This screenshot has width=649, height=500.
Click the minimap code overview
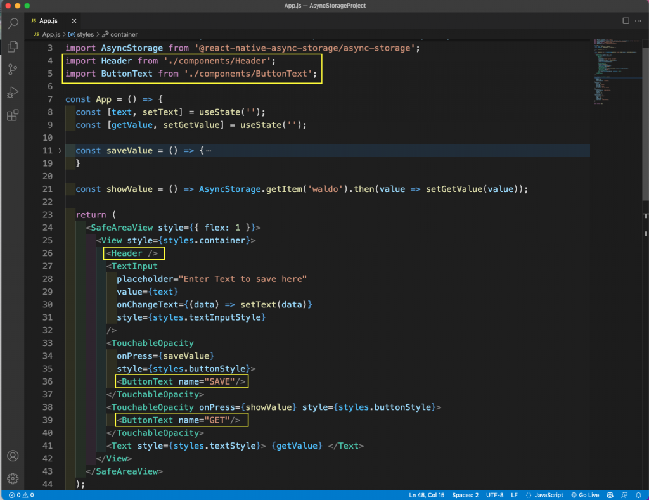coord(616,71)
